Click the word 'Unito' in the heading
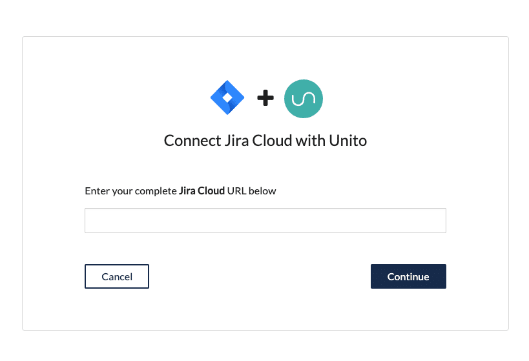529x361 pixels. (348, 141)
